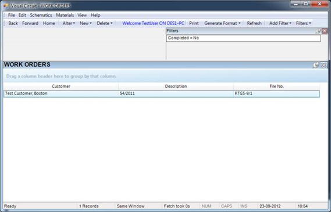
Task: Minimize the Visual Circuit window
Action: 296,4
